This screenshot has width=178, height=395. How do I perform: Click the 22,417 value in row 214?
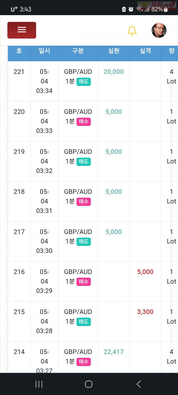(x=114, y=352)
